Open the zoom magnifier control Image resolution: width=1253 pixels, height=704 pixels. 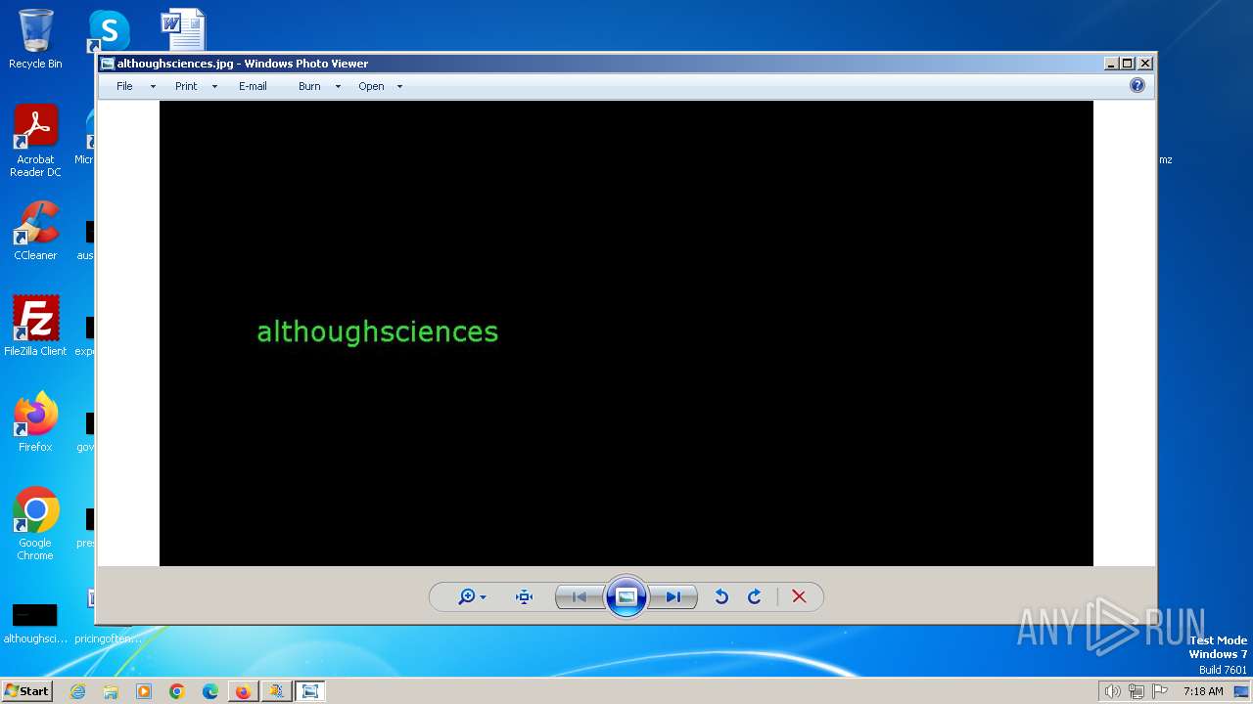[466, 596]
